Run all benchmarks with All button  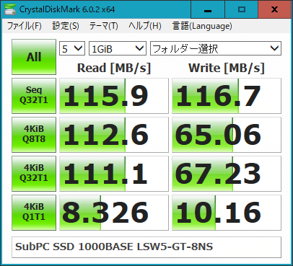coord(34,57)
